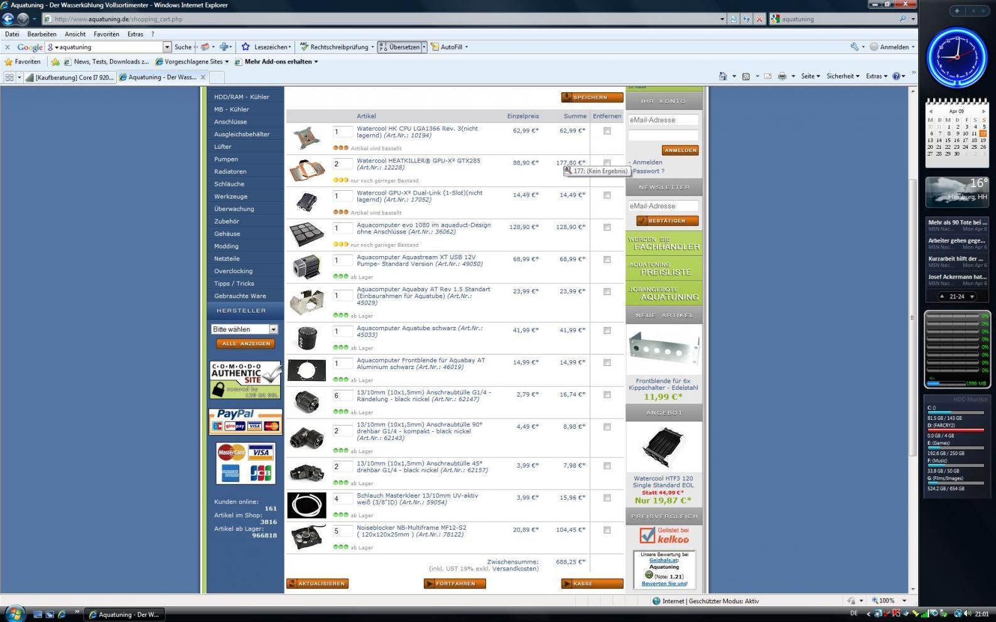Open the RSS feeds icon
The height and width of the screenshot is (622, 996).
(x=746, y=76)
